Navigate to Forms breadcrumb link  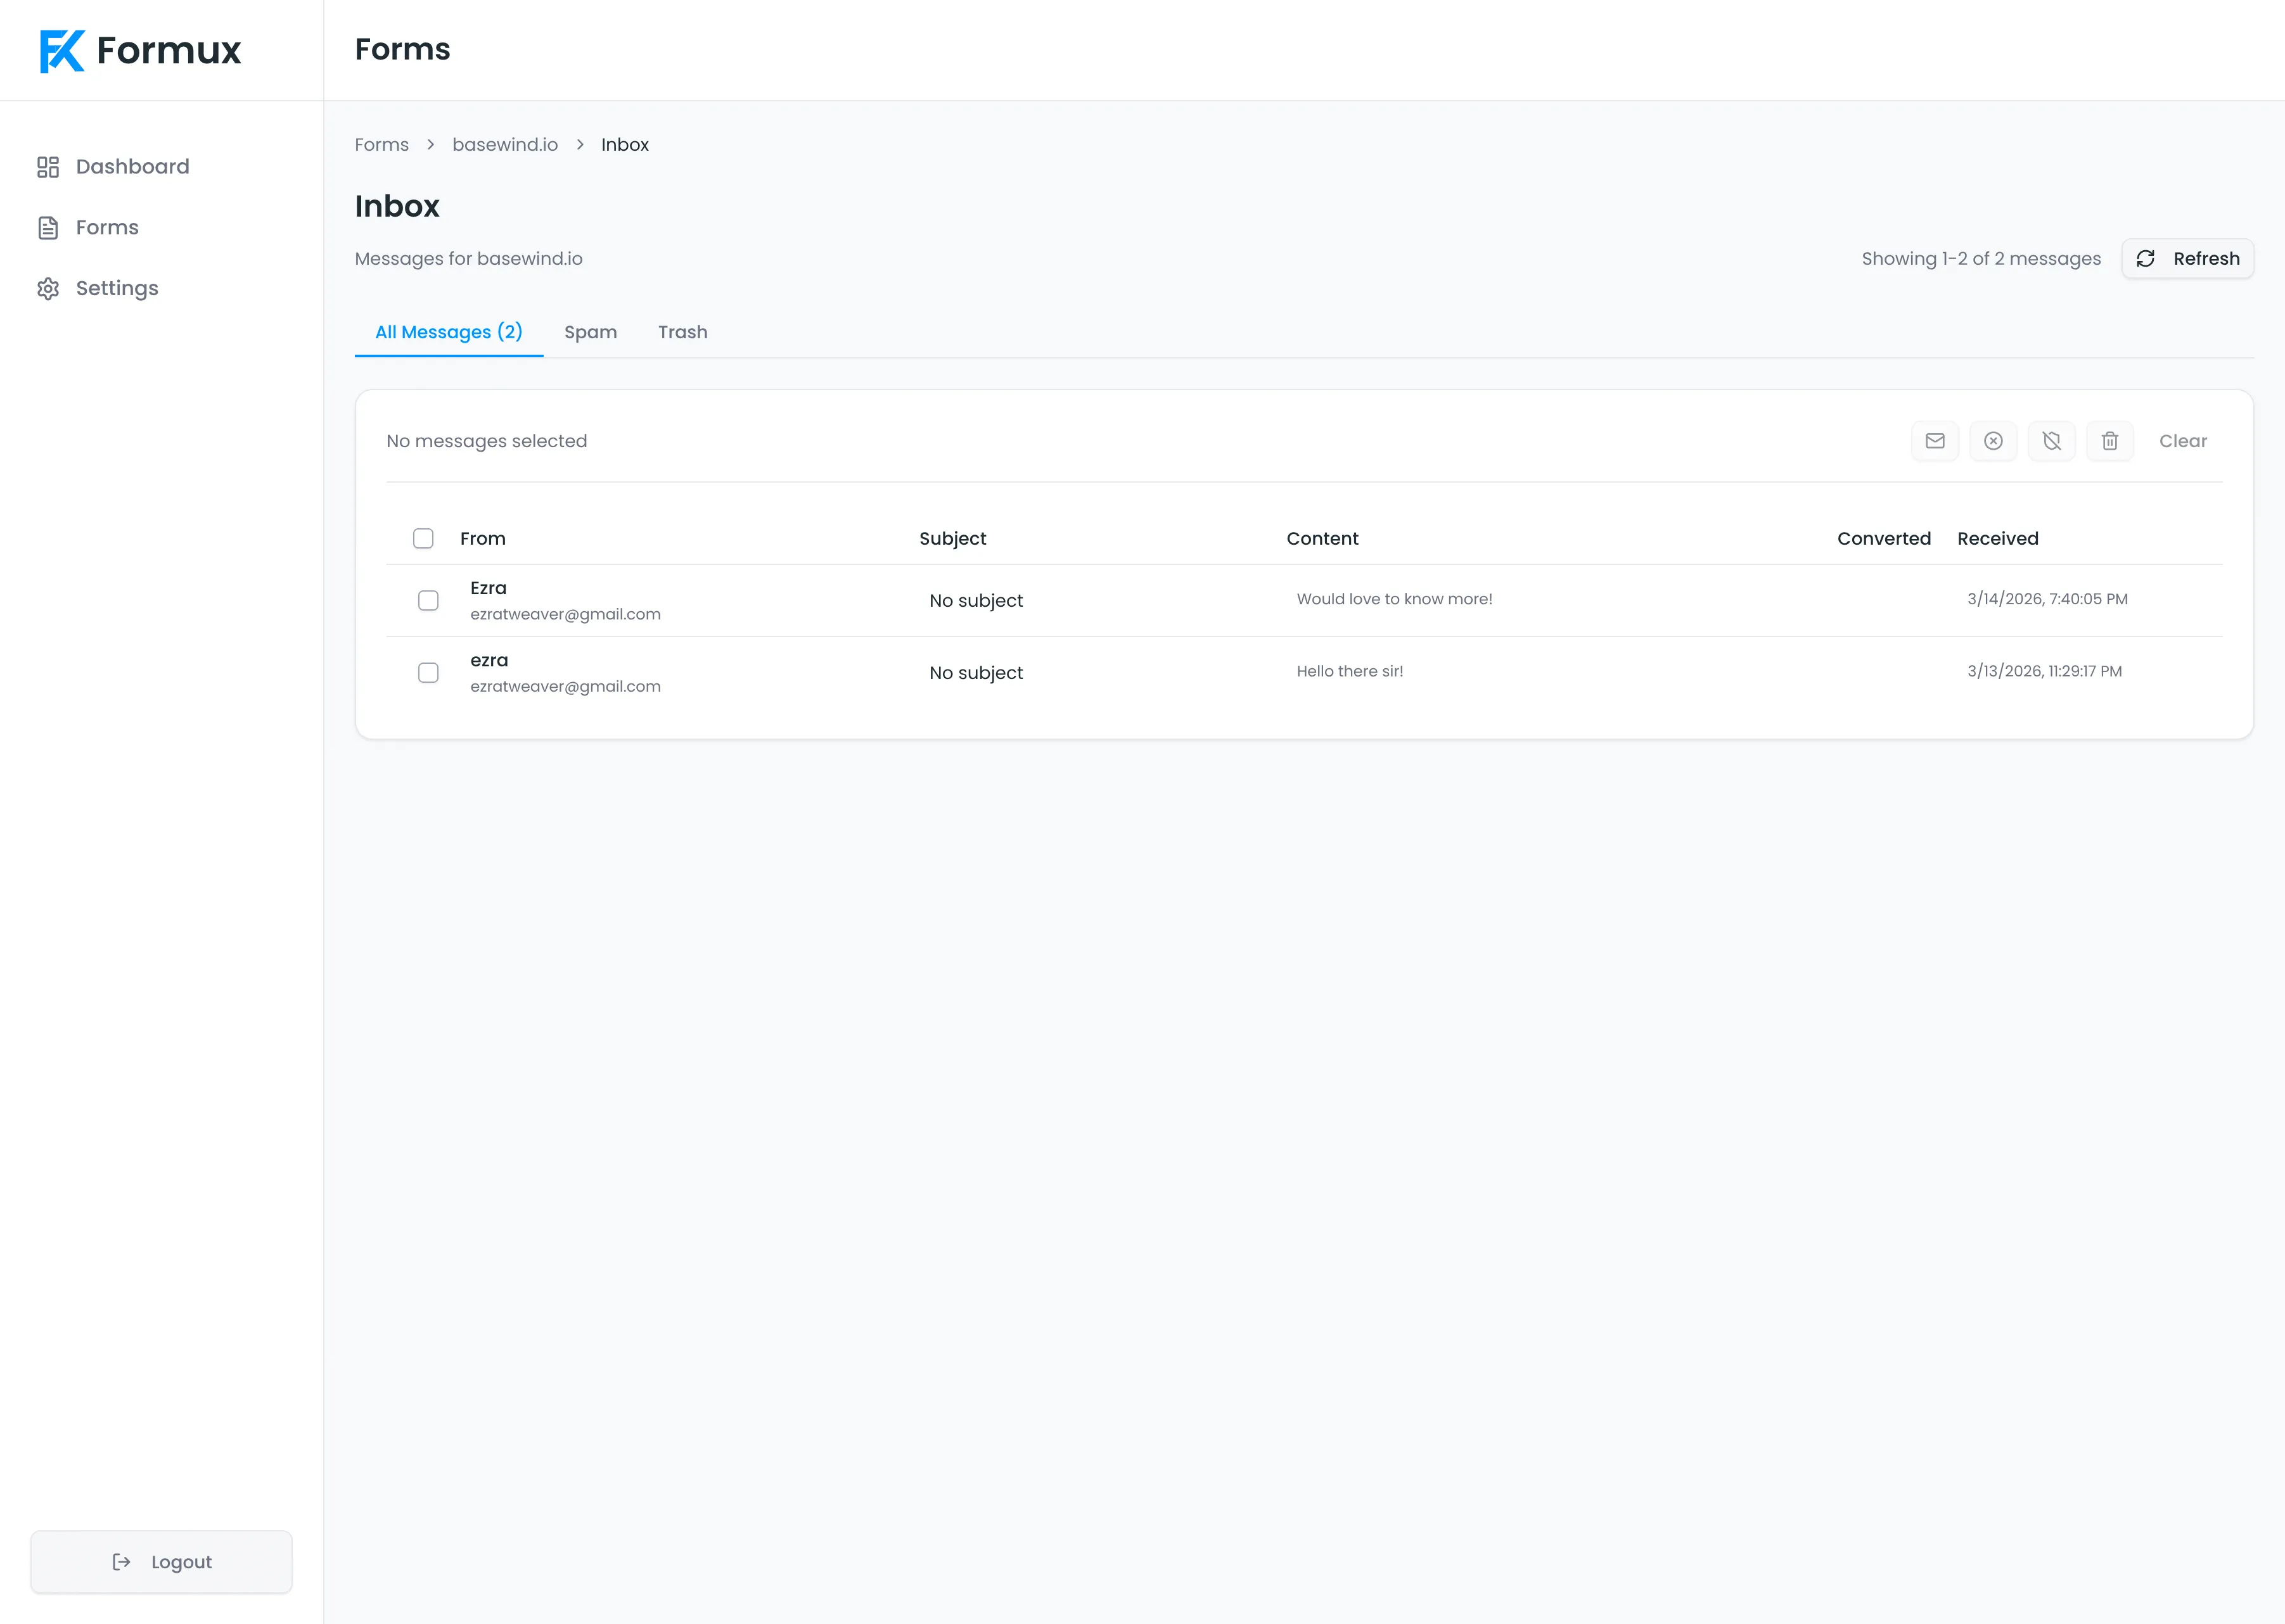381,145
